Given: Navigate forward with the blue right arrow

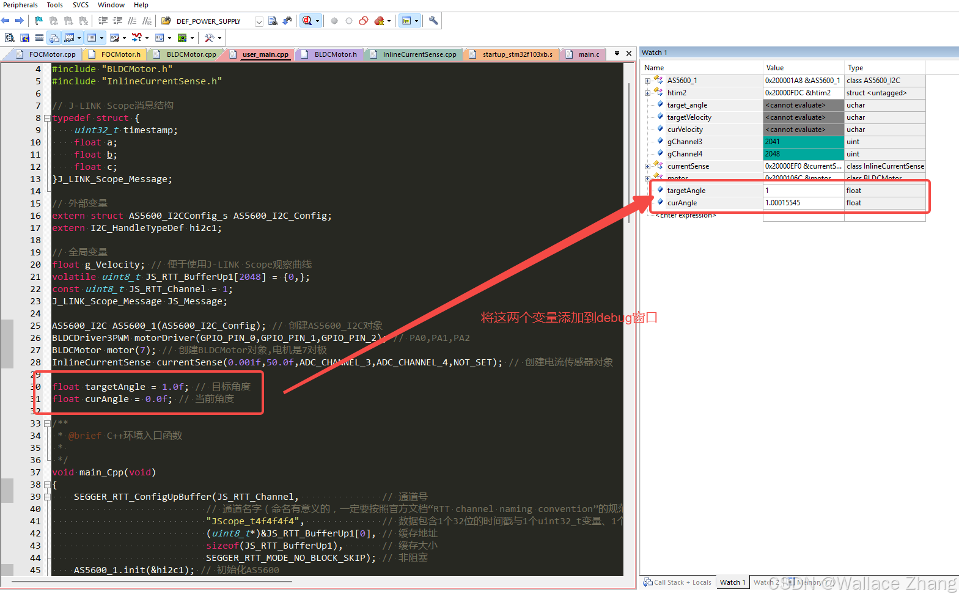Looking at the screenshot, I should [x=20, y=21].
